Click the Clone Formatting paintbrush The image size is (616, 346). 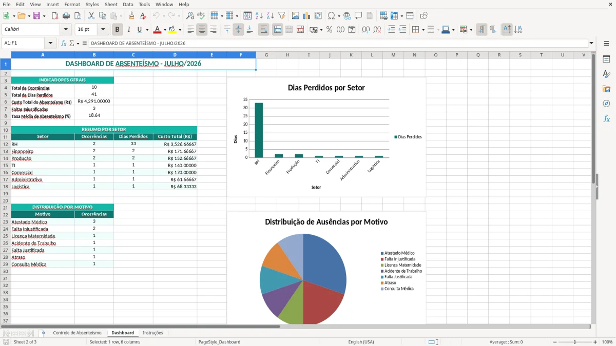132,16
